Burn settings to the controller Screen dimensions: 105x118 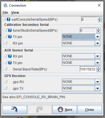click(65, 109)
